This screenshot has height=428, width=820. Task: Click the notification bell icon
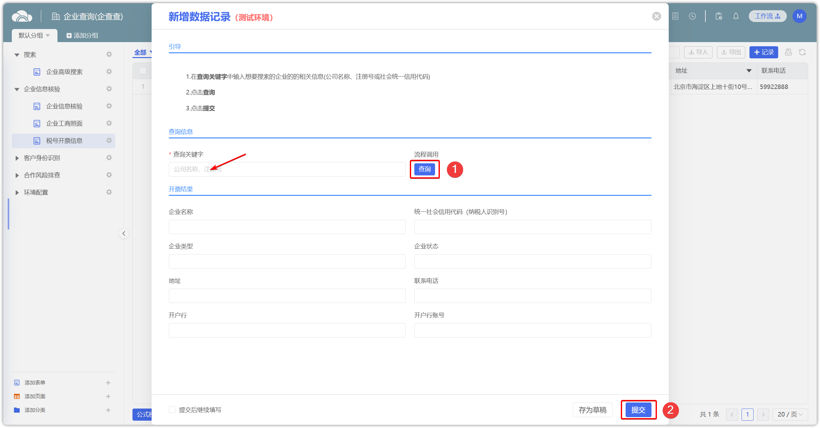pos(736,16)
